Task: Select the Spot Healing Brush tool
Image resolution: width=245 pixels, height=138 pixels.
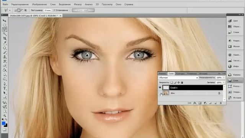Action: click(x=5, y=48)
